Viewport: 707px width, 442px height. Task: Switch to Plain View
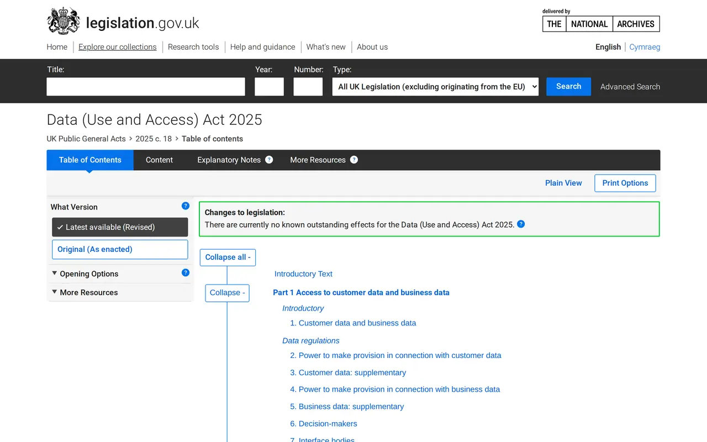point(563,183)
